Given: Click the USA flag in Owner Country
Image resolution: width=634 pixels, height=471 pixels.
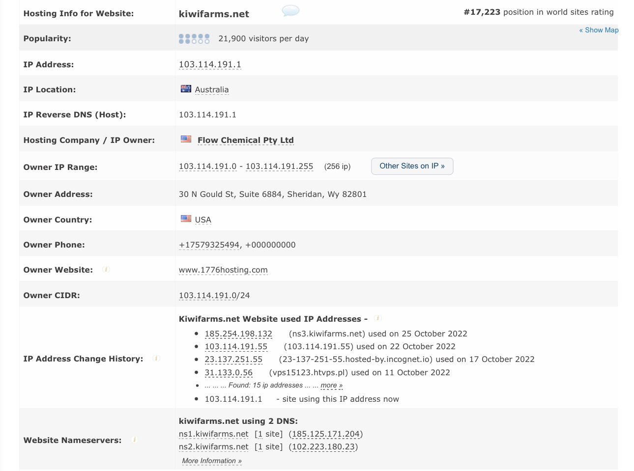Looking at the screenshot, I should pos(186,219).
